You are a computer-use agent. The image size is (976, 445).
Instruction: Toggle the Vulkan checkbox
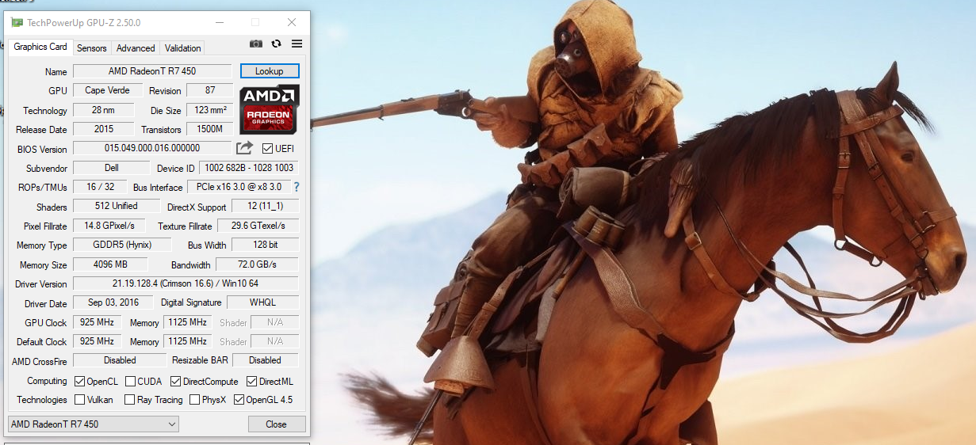[x=79, y=400]
